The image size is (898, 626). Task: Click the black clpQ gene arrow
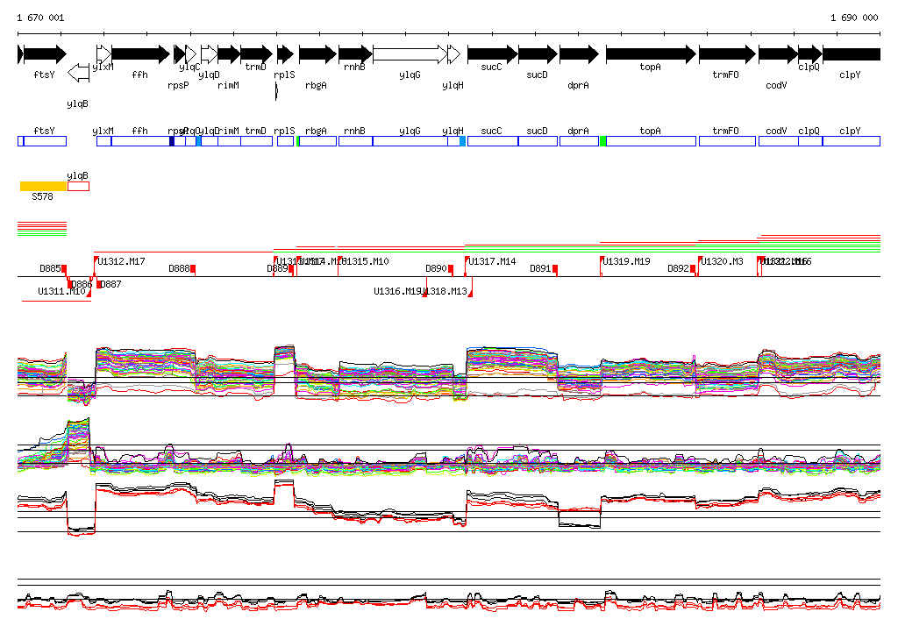coord(810,54)
